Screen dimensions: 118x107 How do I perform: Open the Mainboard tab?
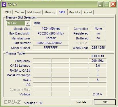34,12
